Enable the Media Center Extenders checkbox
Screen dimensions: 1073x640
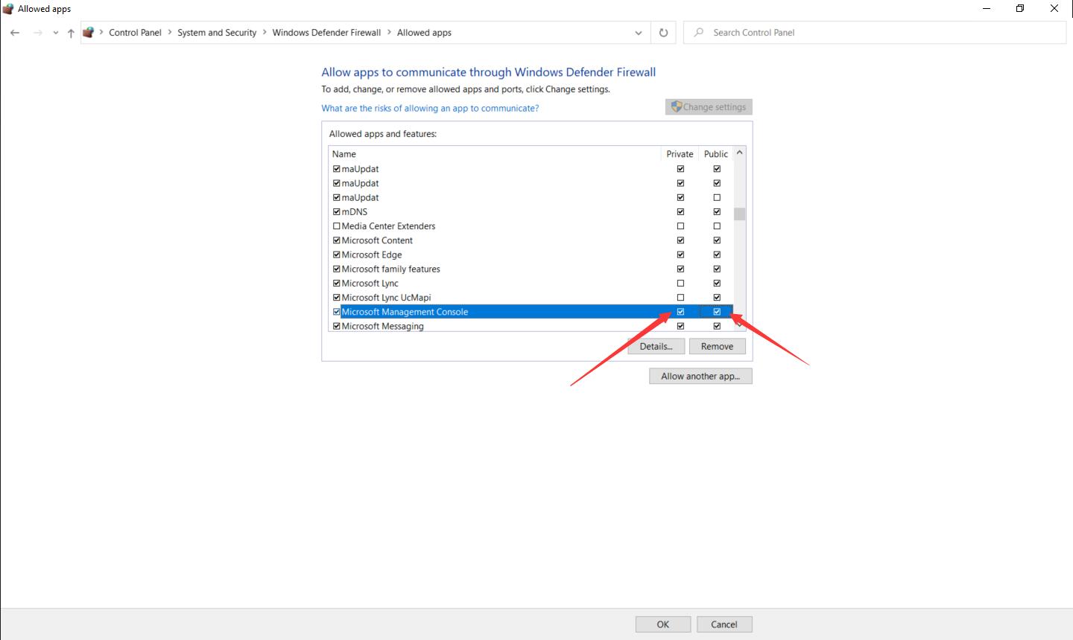pos(337,225)
